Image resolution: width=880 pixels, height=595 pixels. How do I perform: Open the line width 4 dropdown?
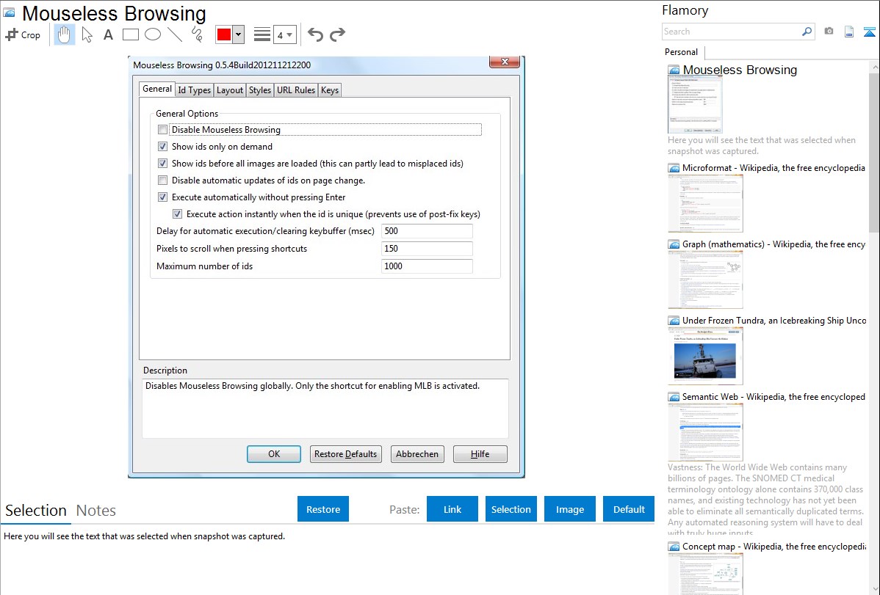pos(284,34)
